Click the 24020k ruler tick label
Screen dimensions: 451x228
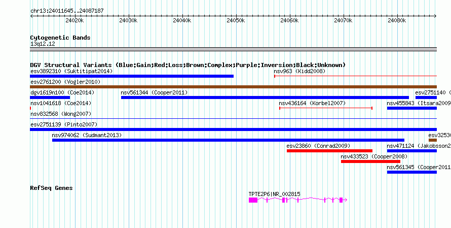click(x=74, y=20)
